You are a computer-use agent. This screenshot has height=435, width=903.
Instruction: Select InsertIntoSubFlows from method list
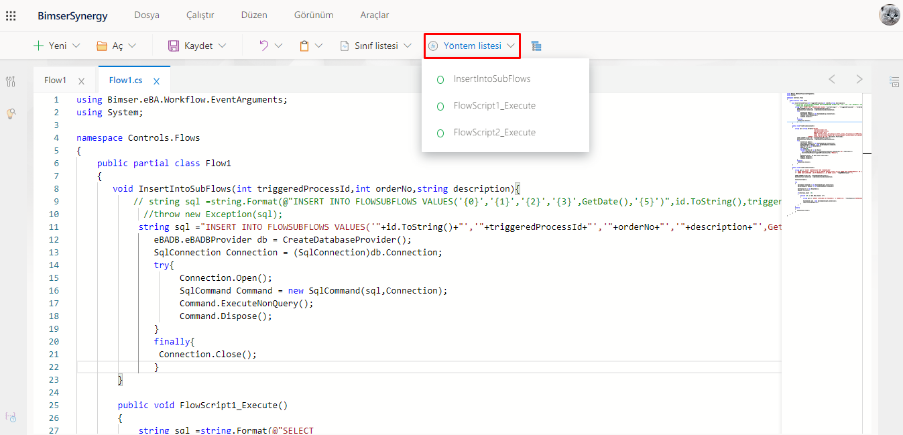491,79
